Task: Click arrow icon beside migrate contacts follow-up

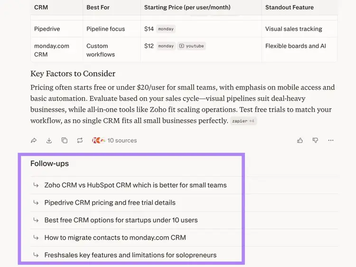Action: click(x=36, y=237)
